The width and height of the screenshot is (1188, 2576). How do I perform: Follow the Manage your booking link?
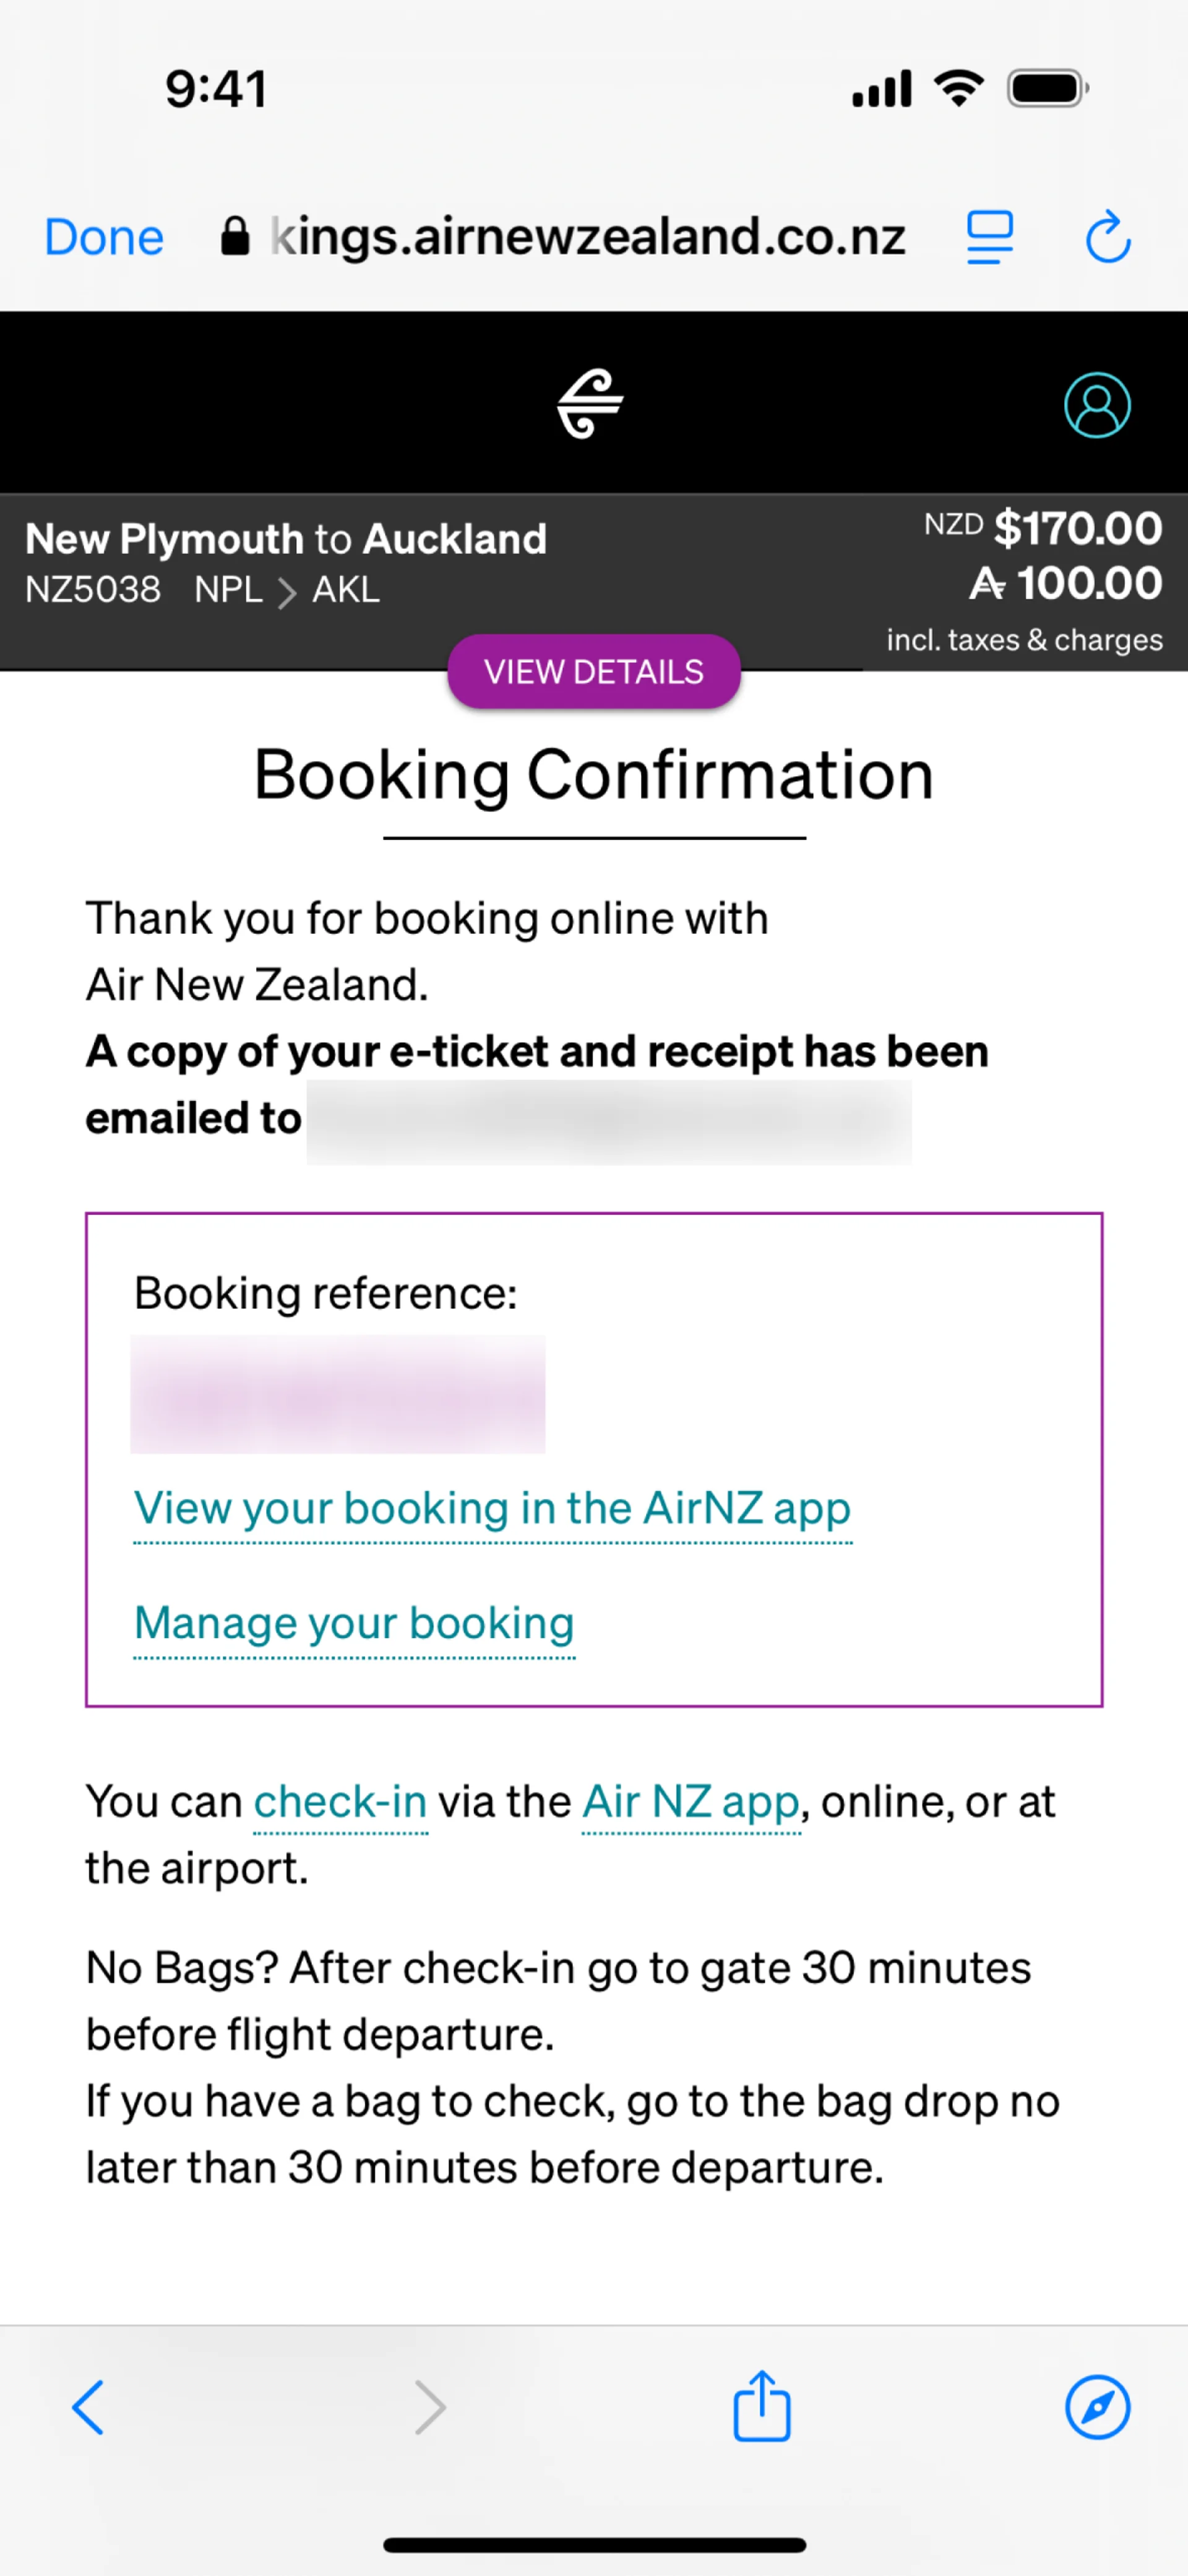click(x=354, y=1623)
